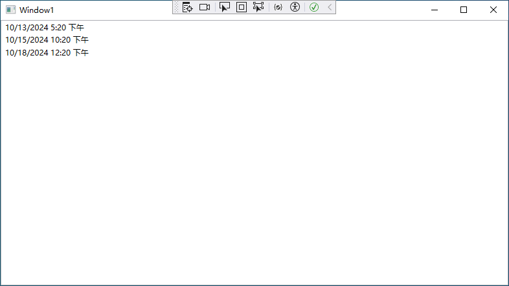Enable the Select Element cursor tool

click(x=225, y=7)
